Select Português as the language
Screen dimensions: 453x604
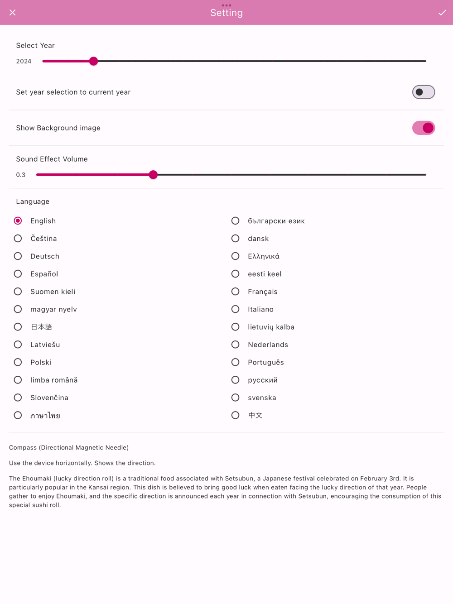[236, 362]
